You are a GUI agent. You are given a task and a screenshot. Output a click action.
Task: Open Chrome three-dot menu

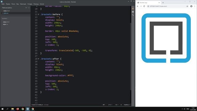click(195, 6)
